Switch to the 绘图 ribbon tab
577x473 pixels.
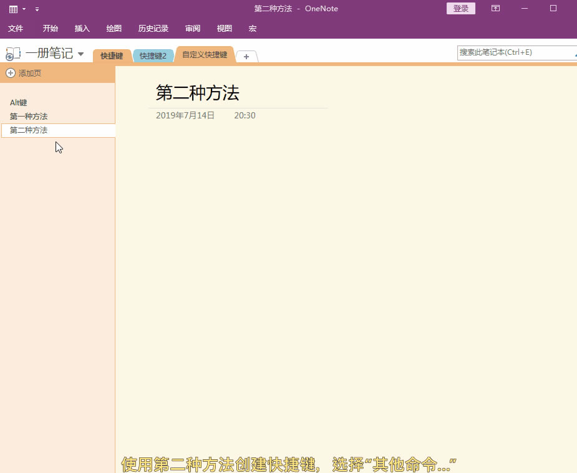click(114, 29)
